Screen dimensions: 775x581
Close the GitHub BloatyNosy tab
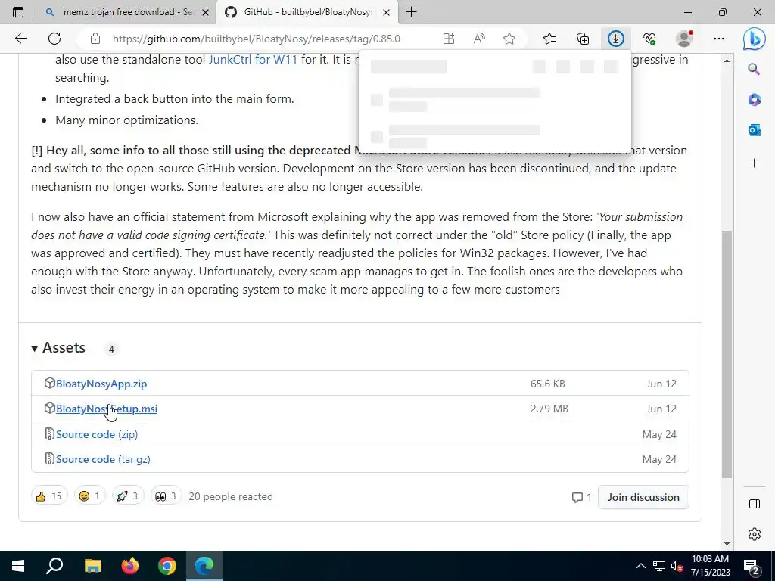[x=387, y=12]
